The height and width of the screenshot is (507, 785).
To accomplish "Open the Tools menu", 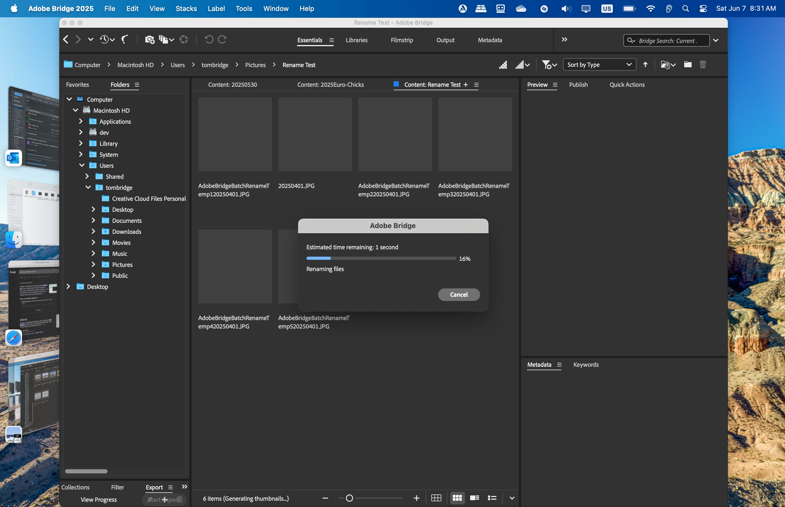I will pos(244,9).
